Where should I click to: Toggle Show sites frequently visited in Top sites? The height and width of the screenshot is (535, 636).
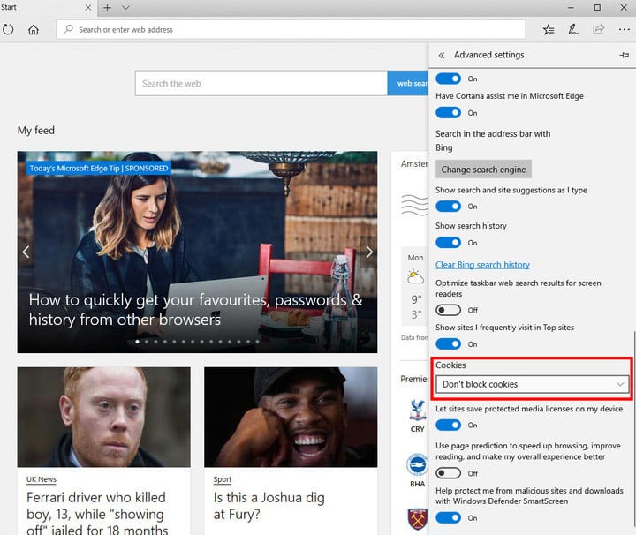(448, 344)
